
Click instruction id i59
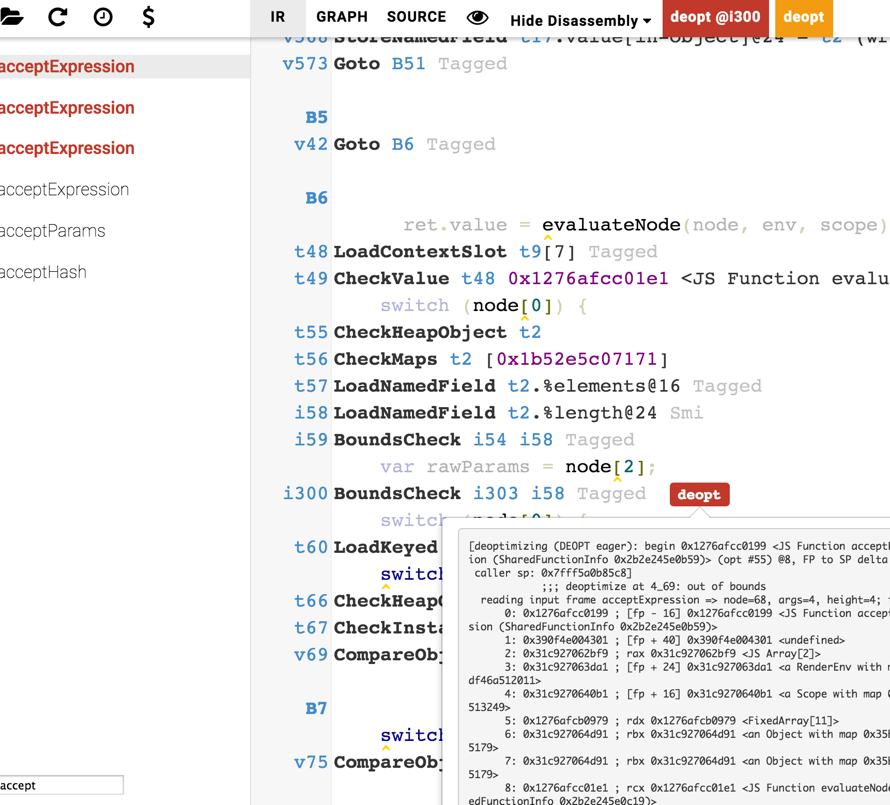(311, 440)
